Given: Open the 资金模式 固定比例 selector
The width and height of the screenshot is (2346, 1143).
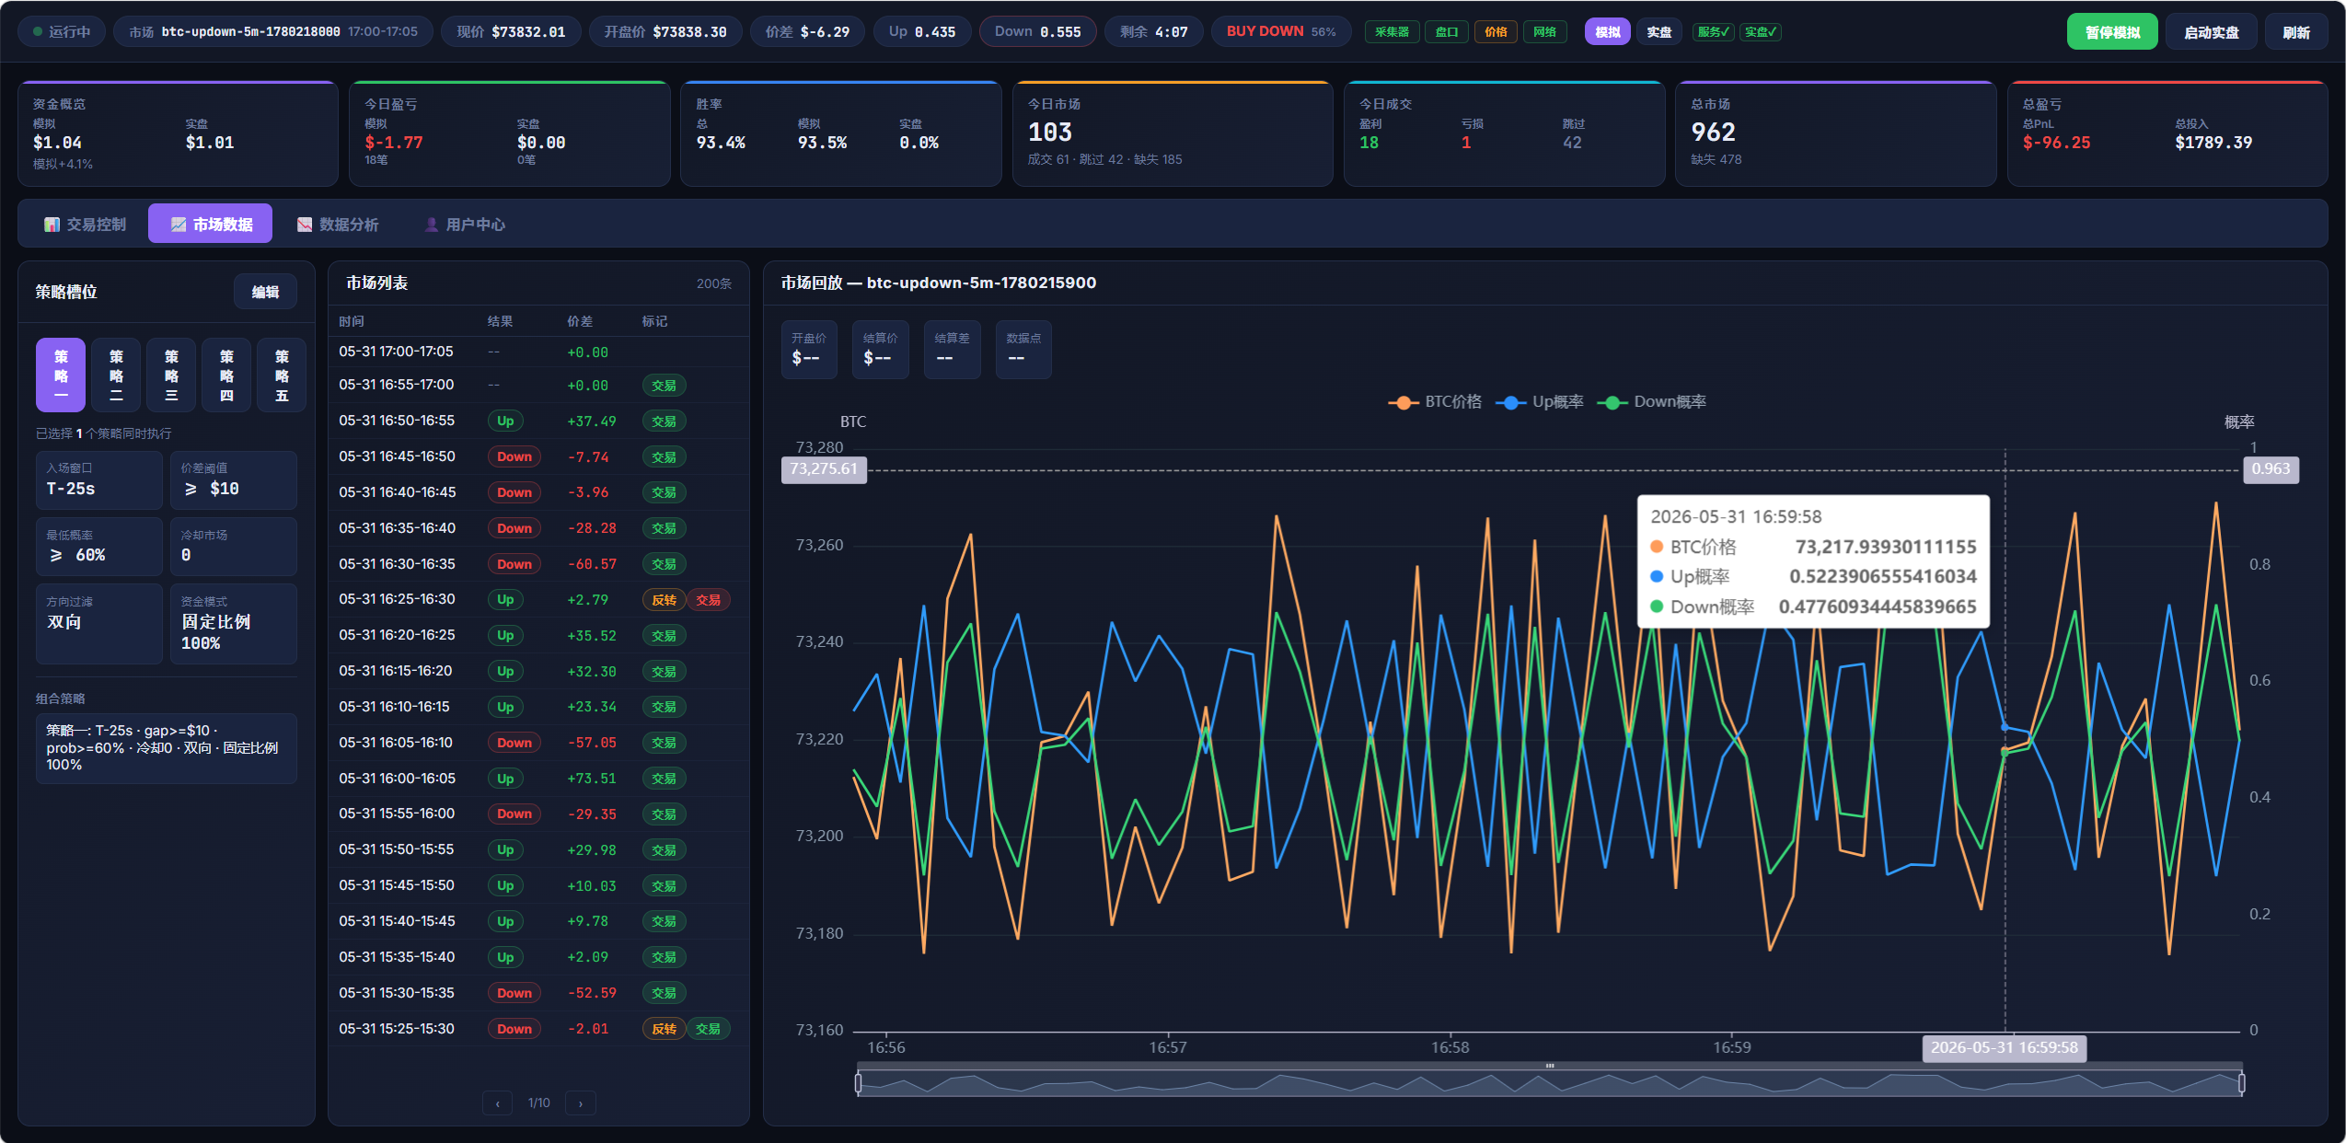Looking at the screenshot, I should point(234,624).
